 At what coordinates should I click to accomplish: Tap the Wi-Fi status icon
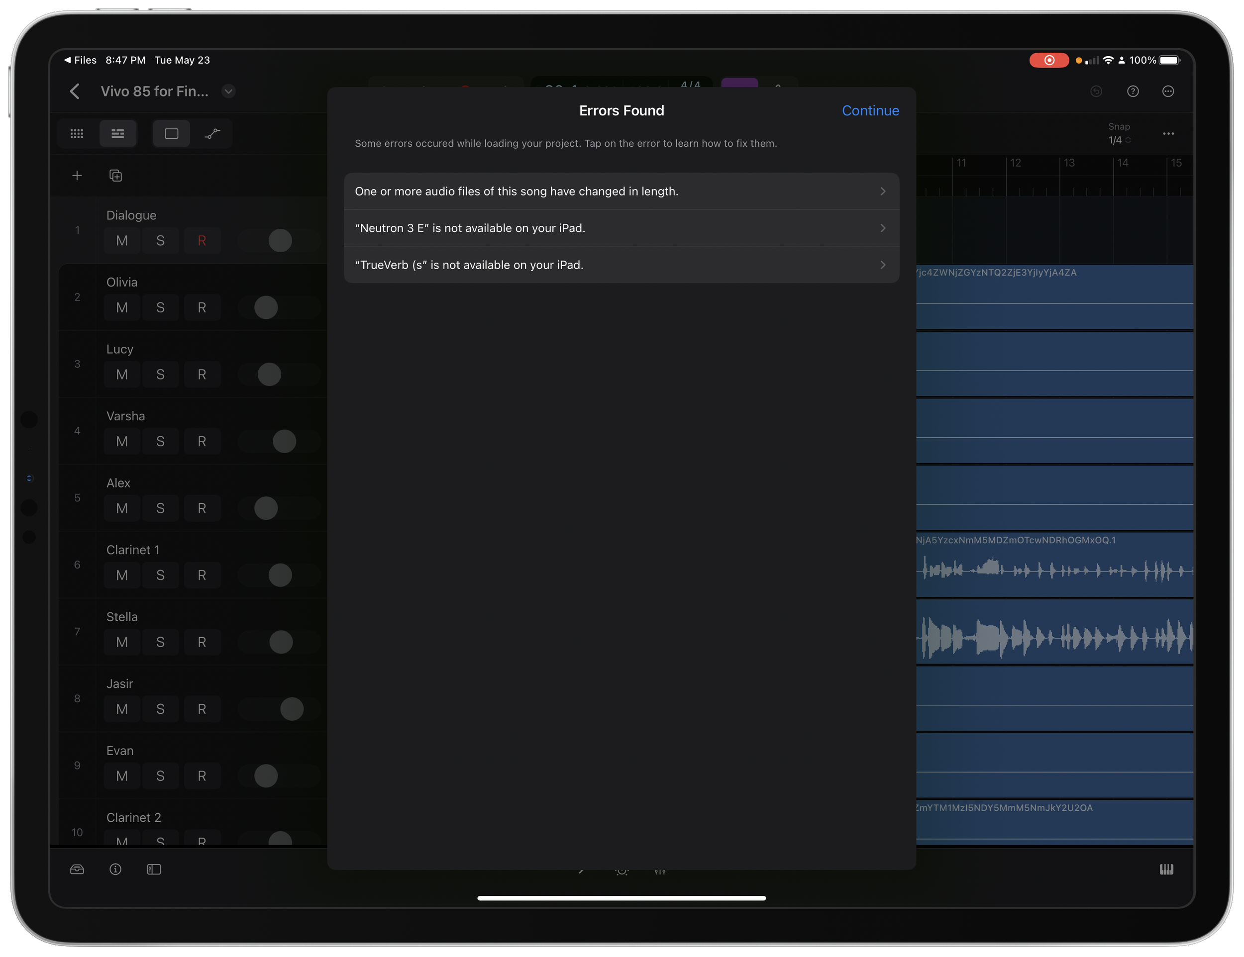click(x=1108, y=60)
